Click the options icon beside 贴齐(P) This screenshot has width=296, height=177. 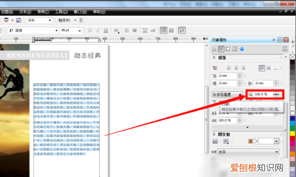[x=81, y=20]
